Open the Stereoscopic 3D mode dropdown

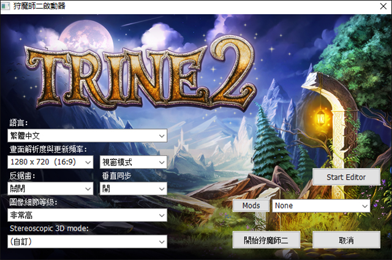coord(87,242)
